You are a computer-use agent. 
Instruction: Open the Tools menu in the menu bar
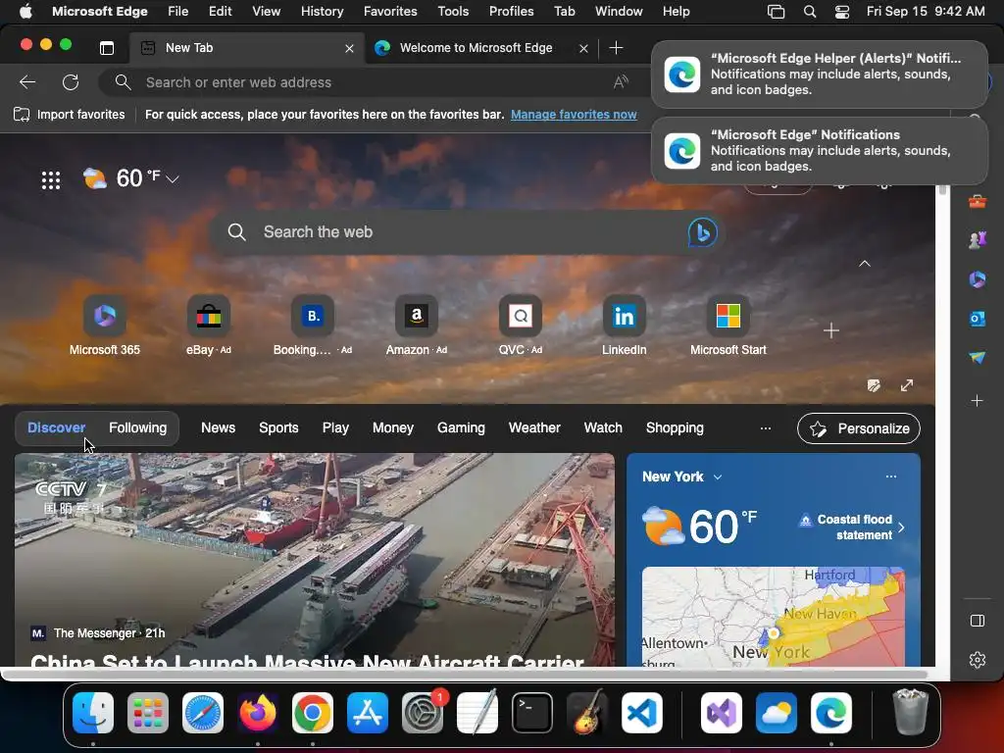453,11
